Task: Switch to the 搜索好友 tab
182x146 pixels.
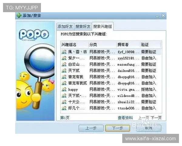Action: coord(83,26)
